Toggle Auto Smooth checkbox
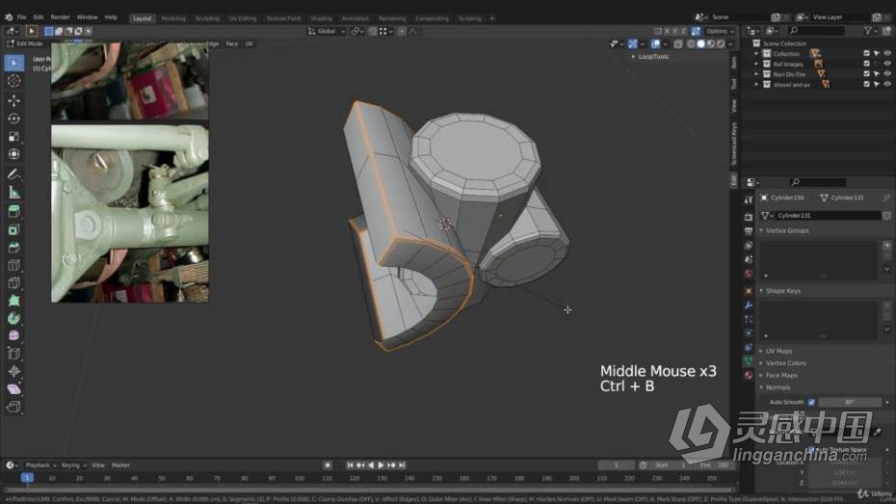 tap(811, 402)
